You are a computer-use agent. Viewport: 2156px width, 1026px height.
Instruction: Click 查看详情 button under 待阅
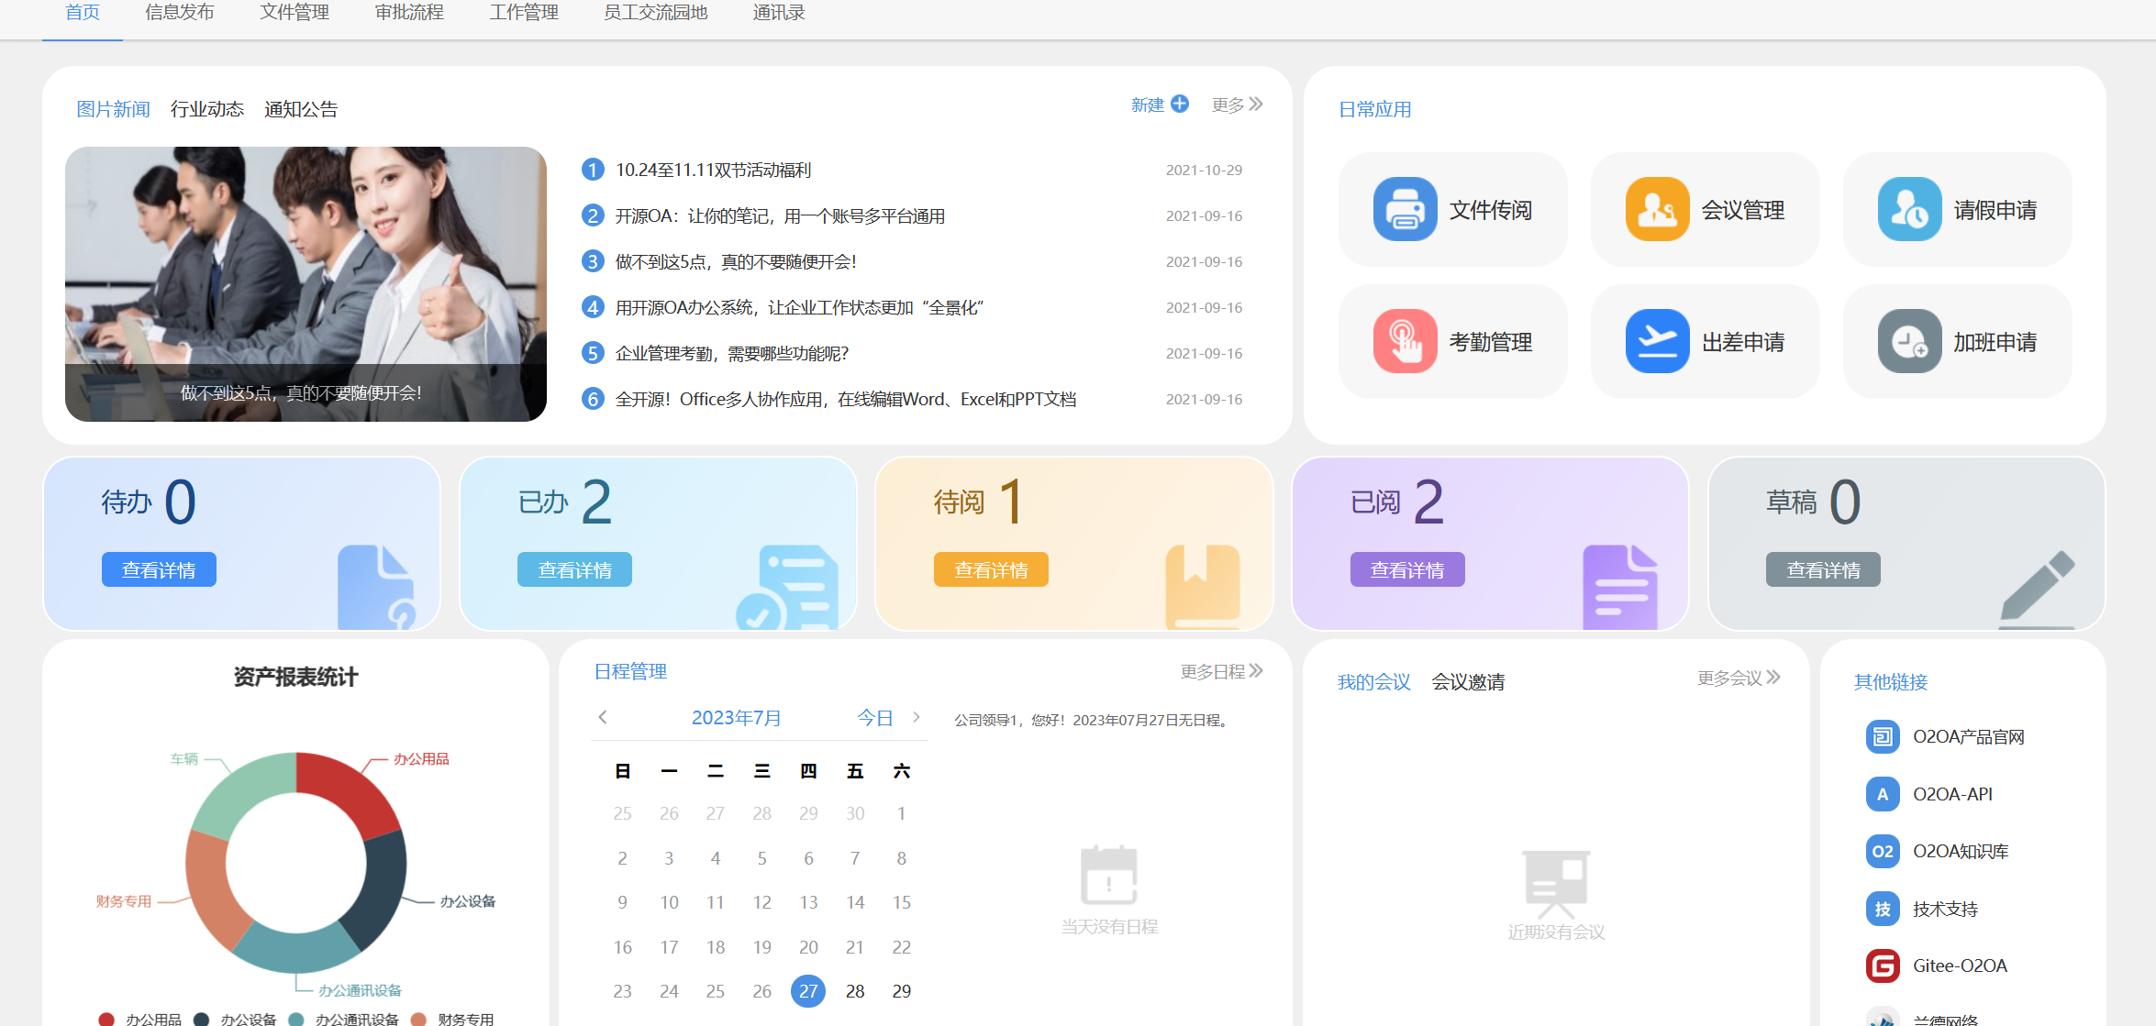pos(991,569)
